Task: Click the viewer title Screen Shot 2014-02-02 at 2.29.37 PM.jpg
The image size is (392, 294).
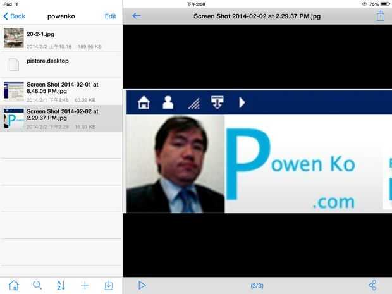Action: 257,16
